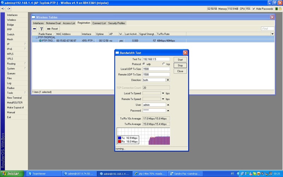Viewport: 283px width, 177px height.
Task: Click the Local UDP Tx Size field
Action: click(156, 69)
